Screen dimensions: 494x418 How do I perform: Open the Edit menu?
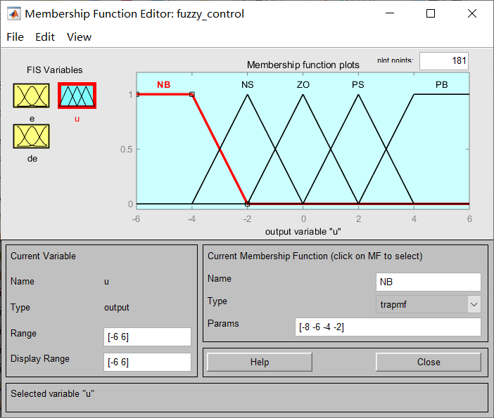(x=45, y=37)
